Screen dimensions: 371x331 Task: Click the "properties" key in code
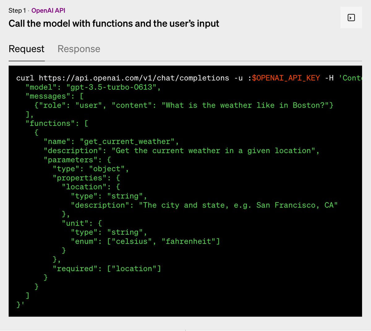pyautogui.click(x=79, y=178)
